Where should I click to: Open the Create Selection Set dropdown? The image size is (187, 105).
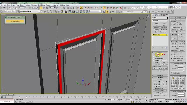pyautogui.click(x=10, y=11)
